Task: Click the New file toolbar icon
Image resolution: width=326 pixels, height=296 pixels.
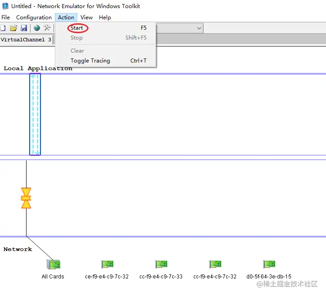Action: tap(3, 28)
